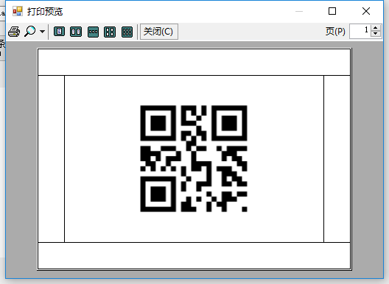Switch to six-page view layout
389x284 pixels.
click(x=127, y=32)
